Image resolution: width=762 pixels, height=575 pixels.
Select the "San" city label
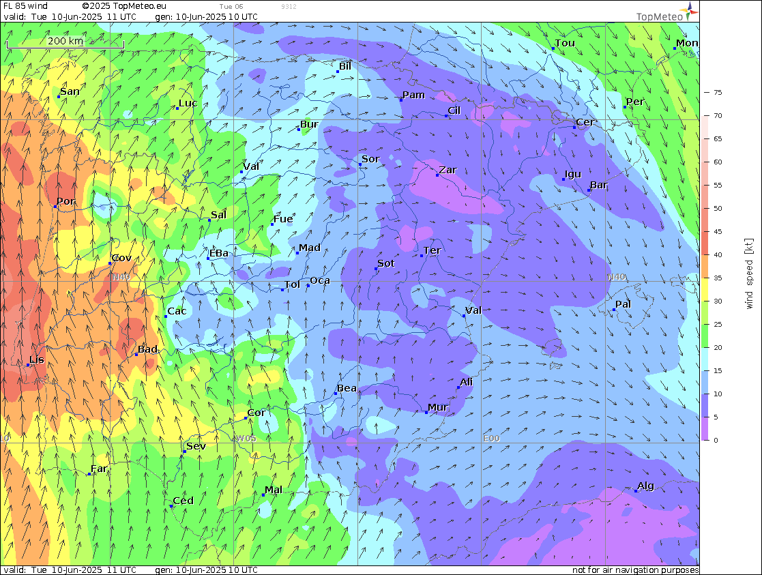[70, 91]
